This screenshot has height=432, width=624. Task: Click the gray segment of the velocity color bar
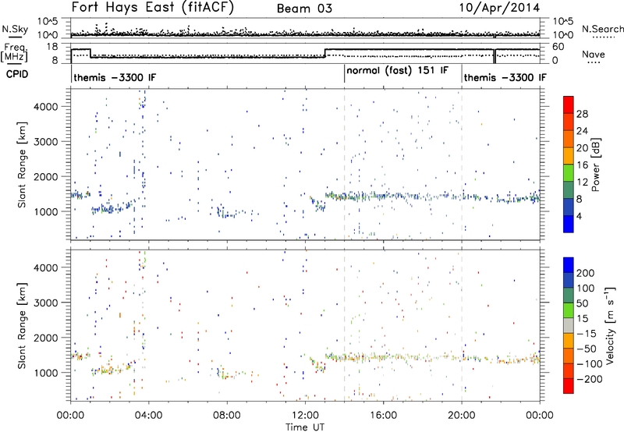pos(569,325)
